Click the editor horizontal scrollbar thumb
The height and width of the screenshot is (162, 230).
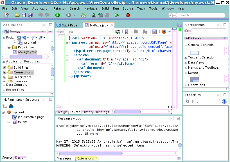click(x=127, y=112)
